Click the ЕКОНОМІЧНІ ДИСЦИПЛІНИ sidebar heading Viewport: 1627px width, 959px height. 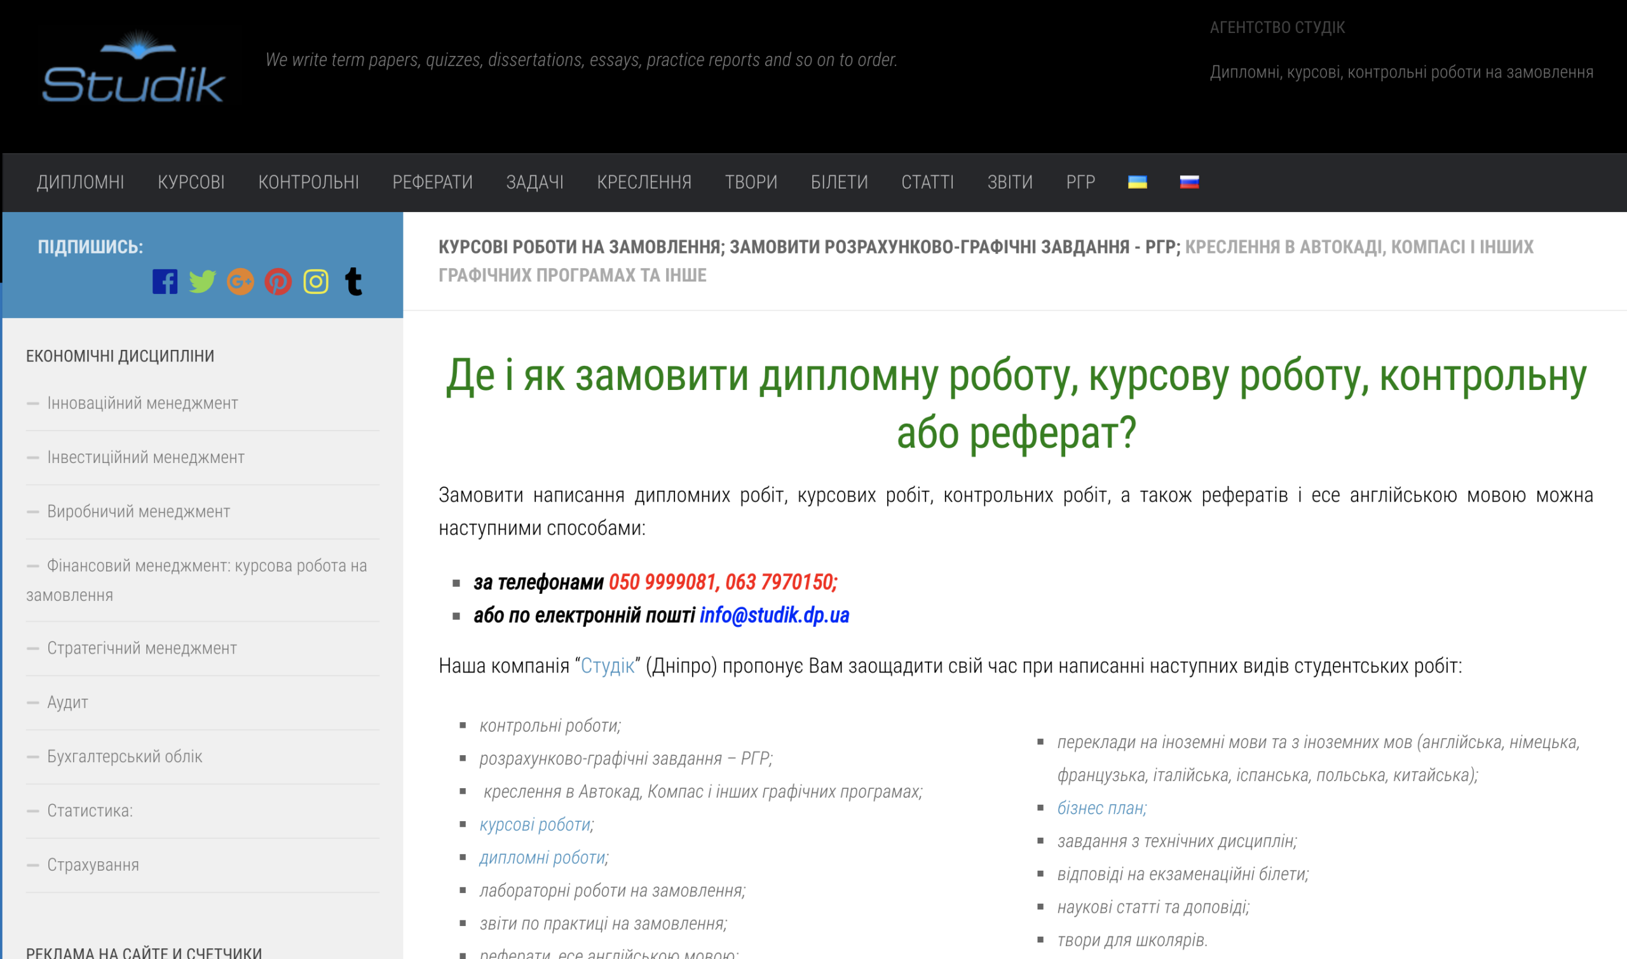click(x=119, y=356)
